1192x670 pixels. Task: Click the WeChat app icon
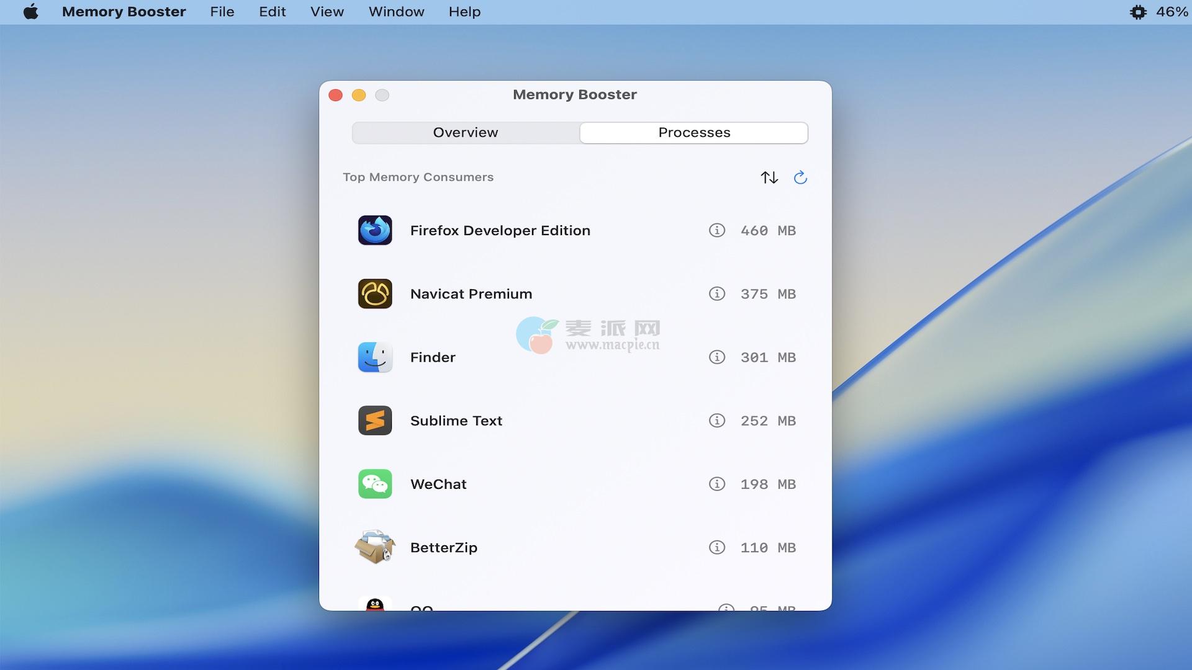click(x=375, y=484)
